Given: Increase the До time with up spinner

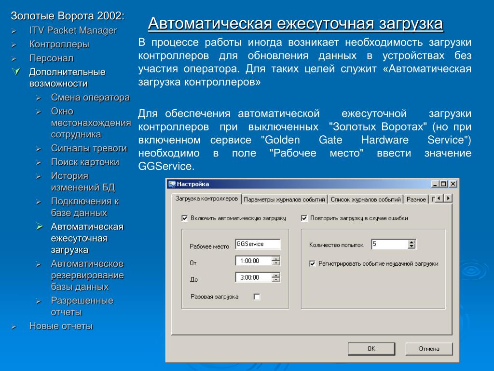Looking at the screenshot, I should (x=275, y=275).
